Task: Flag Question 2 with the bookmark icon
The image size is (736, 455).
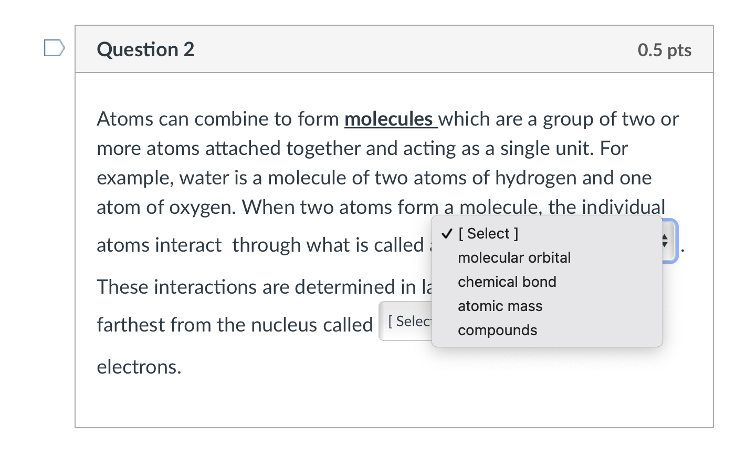Action: pos(54,48)
